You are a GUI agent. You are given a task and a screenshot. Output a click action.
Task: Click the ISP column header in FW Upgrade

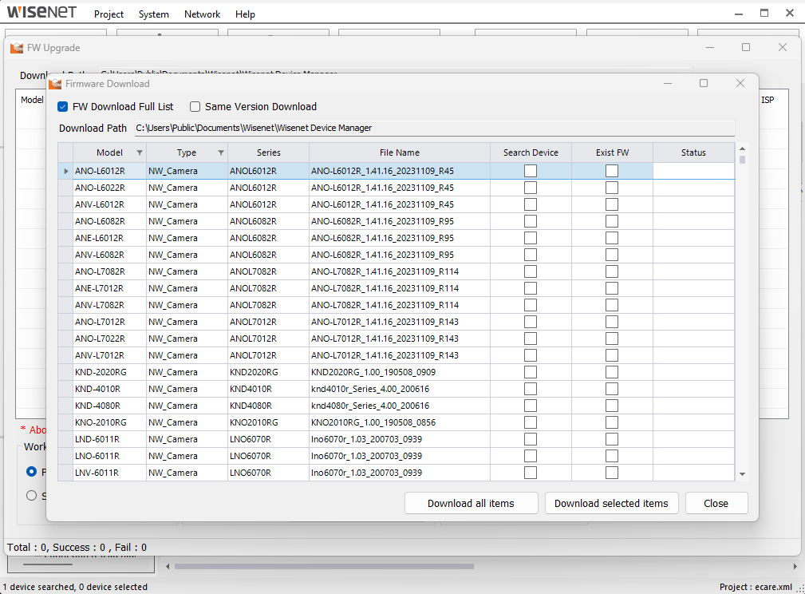pos(768,100)
